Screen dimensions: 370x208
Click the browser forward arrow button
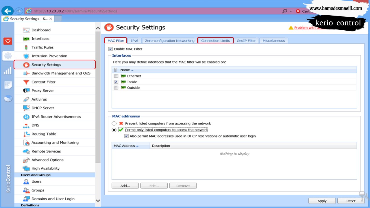(x=19, y=11)
